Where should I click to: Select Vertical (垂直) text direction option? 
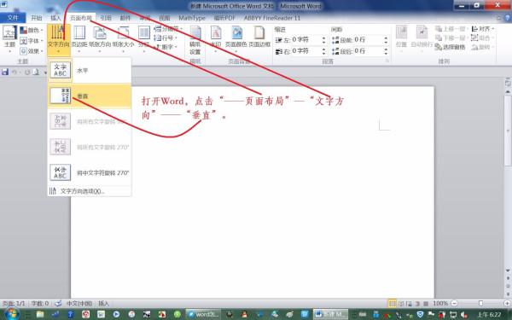(90, 96)
